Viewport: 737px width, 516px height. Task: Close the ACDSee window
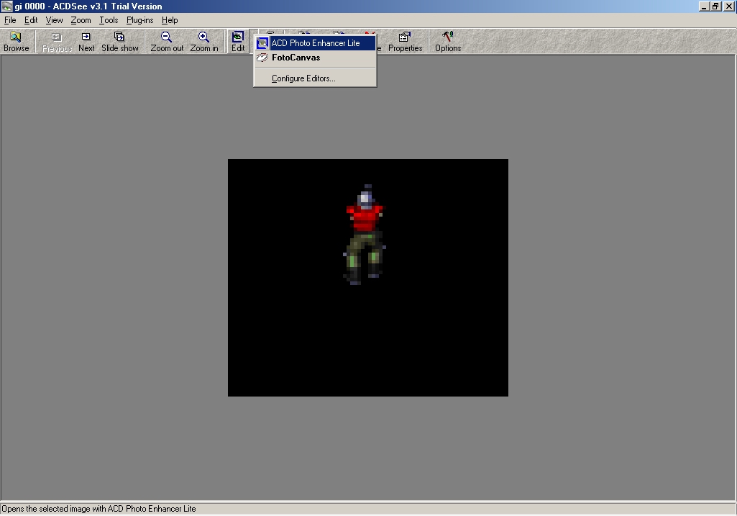tap(728, 6)
